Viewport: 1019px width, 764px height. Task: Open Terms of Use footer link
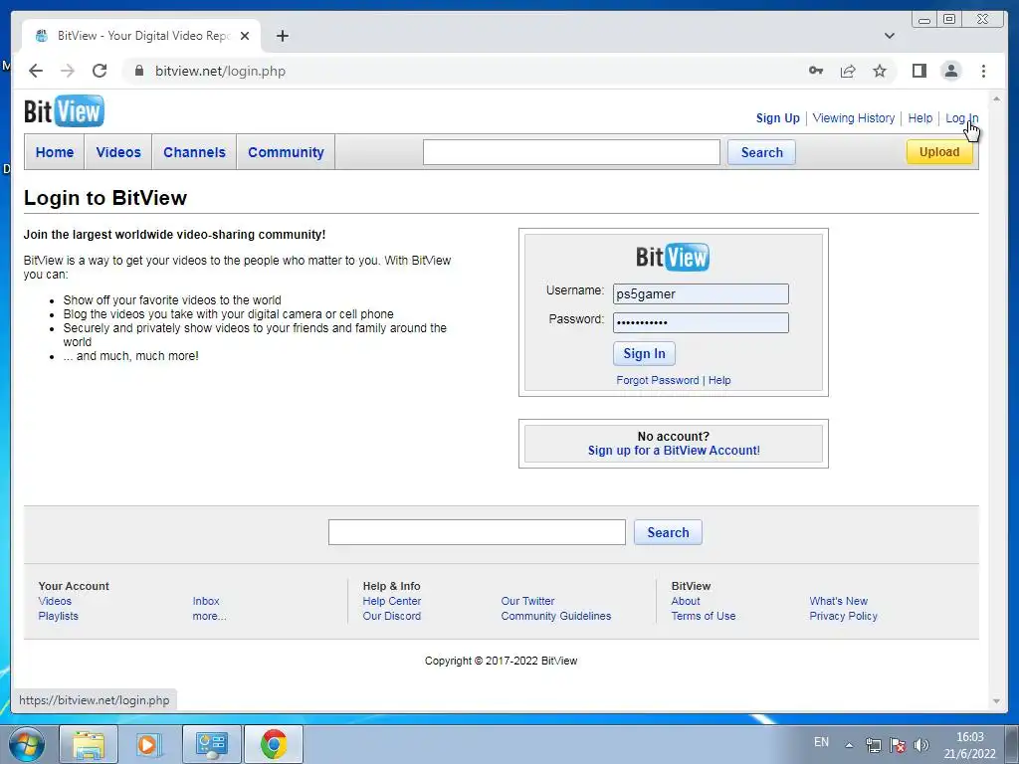(704, 616)
